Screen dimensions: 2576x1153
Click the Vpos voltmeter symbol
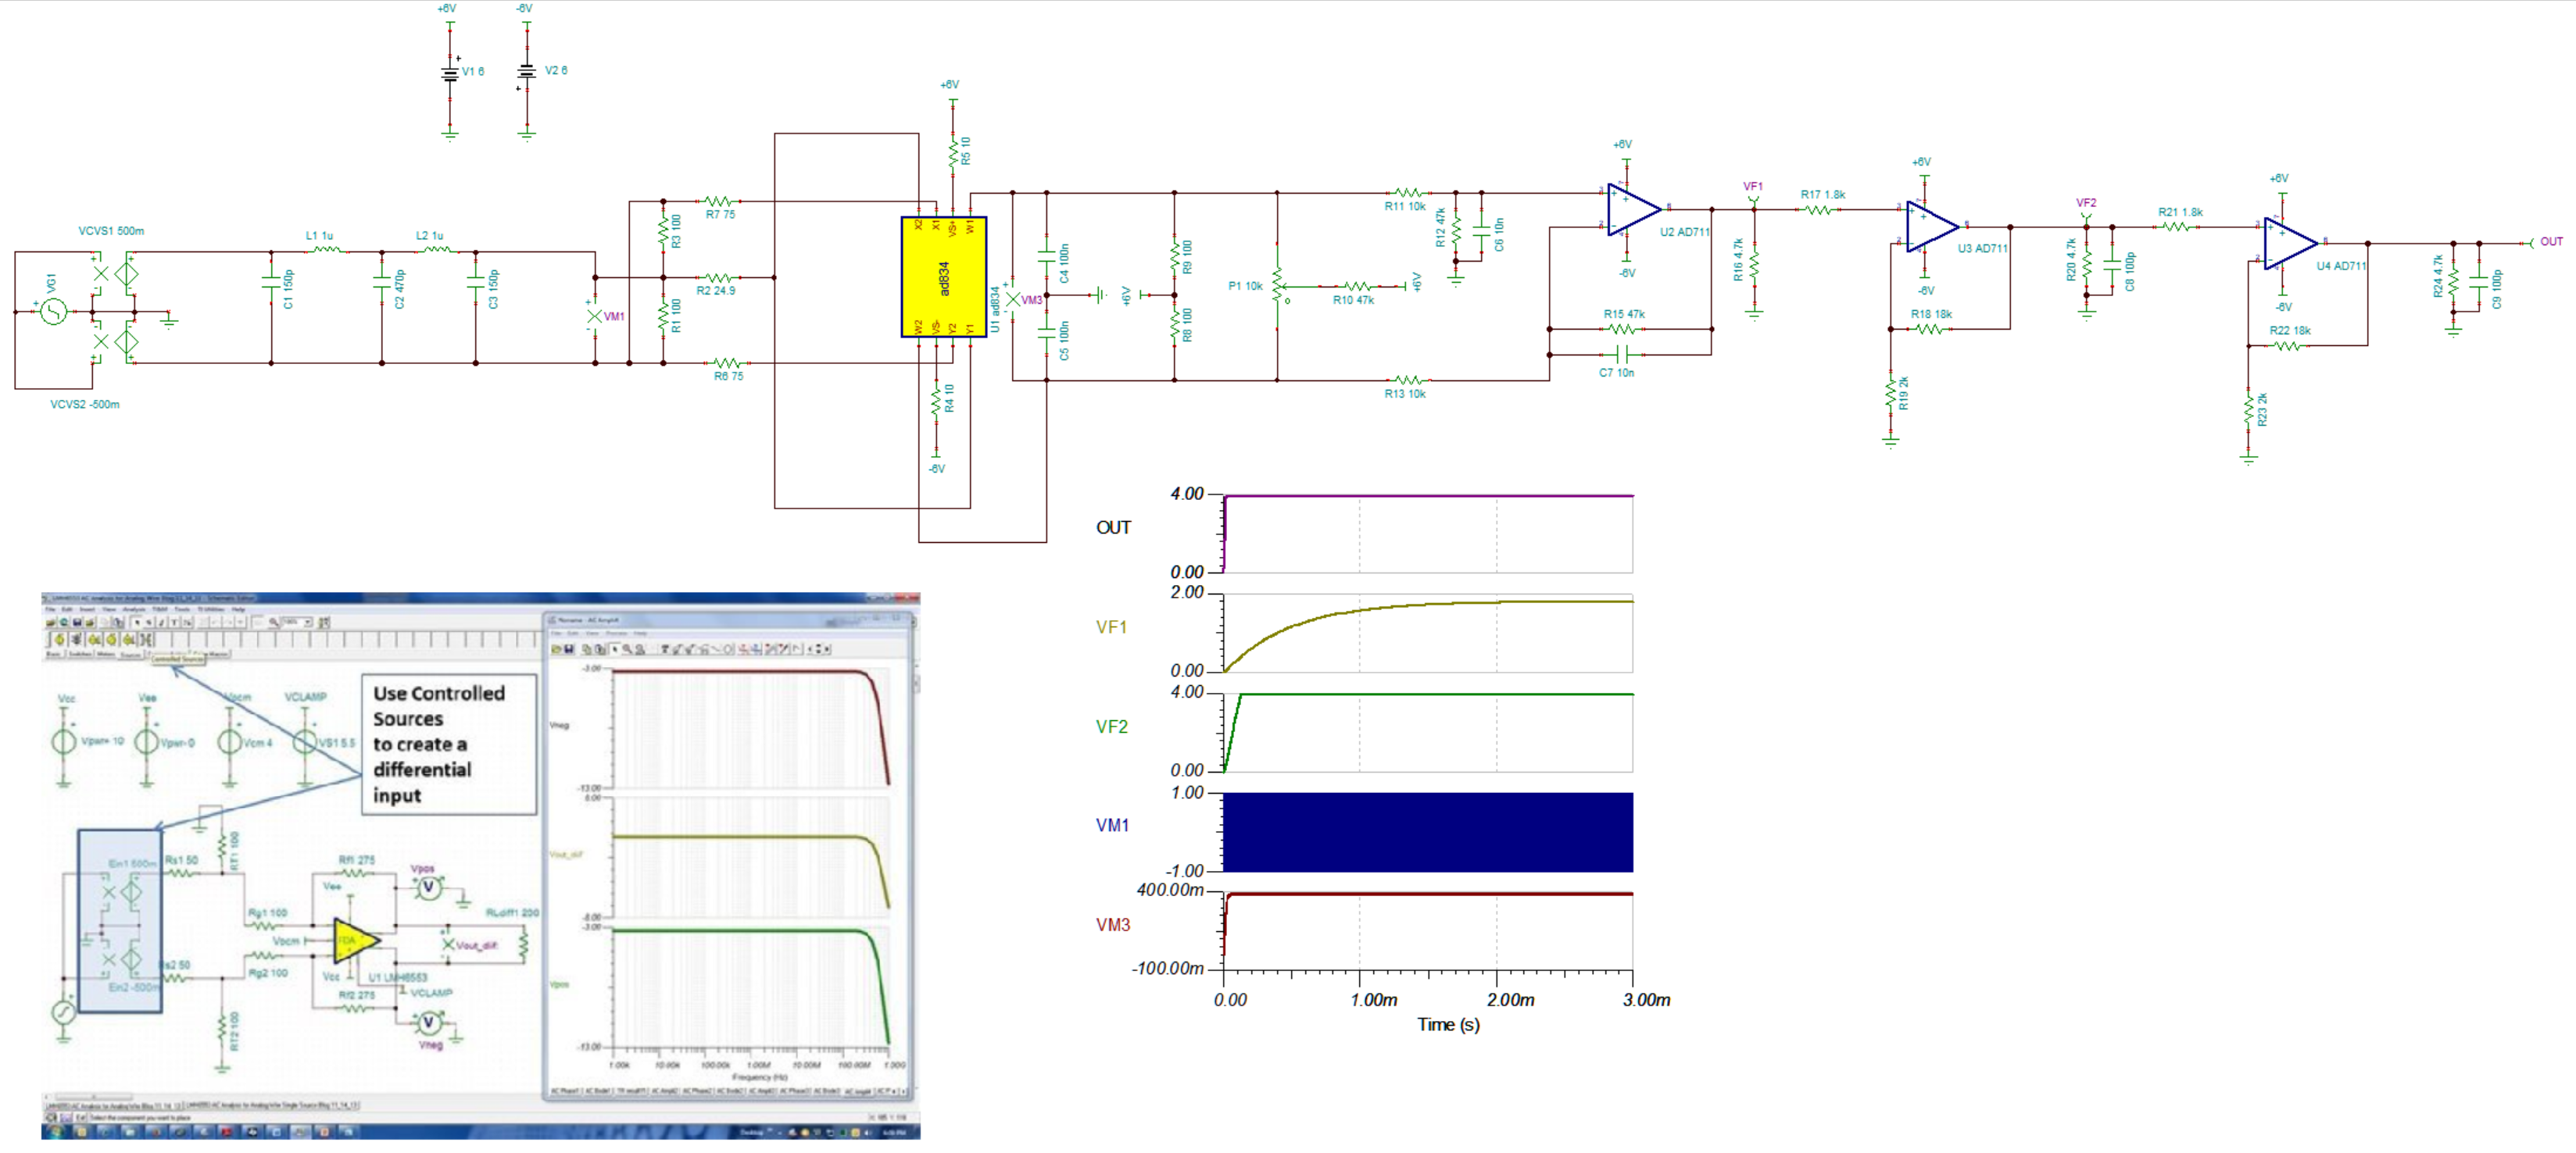pos(429,887)
